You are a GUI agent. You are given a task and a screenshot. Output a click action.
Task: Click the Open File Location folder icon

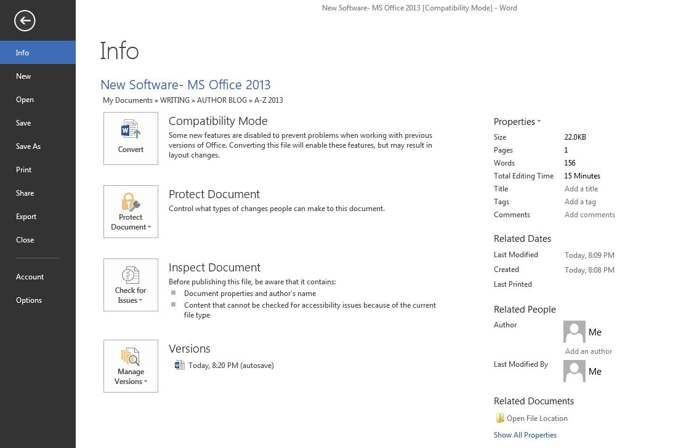pos(500,418)
